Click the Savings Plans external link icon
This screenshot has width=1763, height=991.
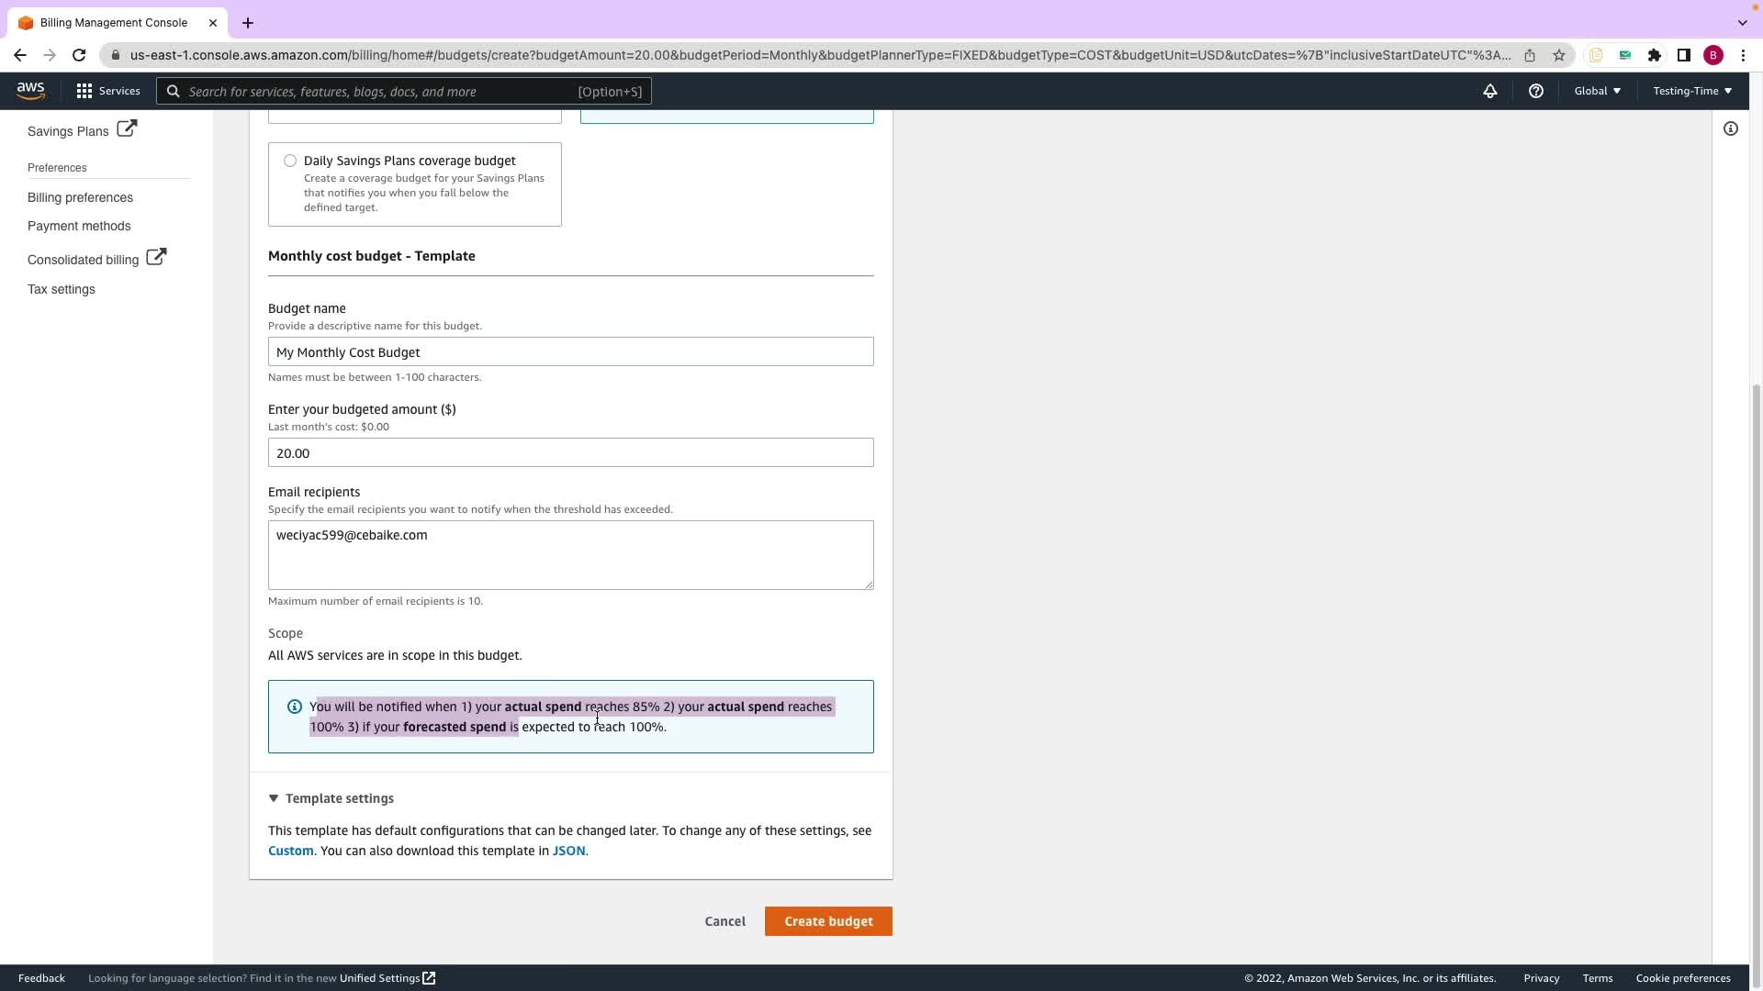point(127,129)
